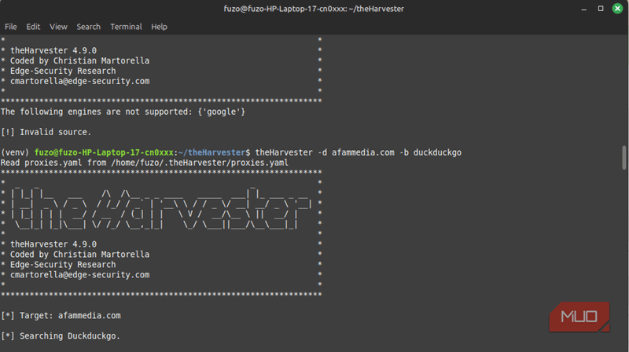The height and width of the screenshot is (352, 629).
Task: Maximize the terminal window
Action: tap(600, 9)
